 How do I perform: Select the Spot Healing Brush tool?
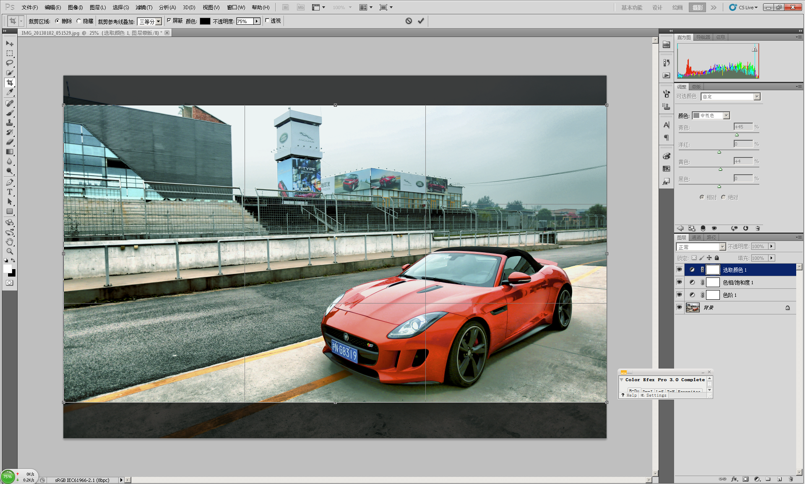click(10, 103)
